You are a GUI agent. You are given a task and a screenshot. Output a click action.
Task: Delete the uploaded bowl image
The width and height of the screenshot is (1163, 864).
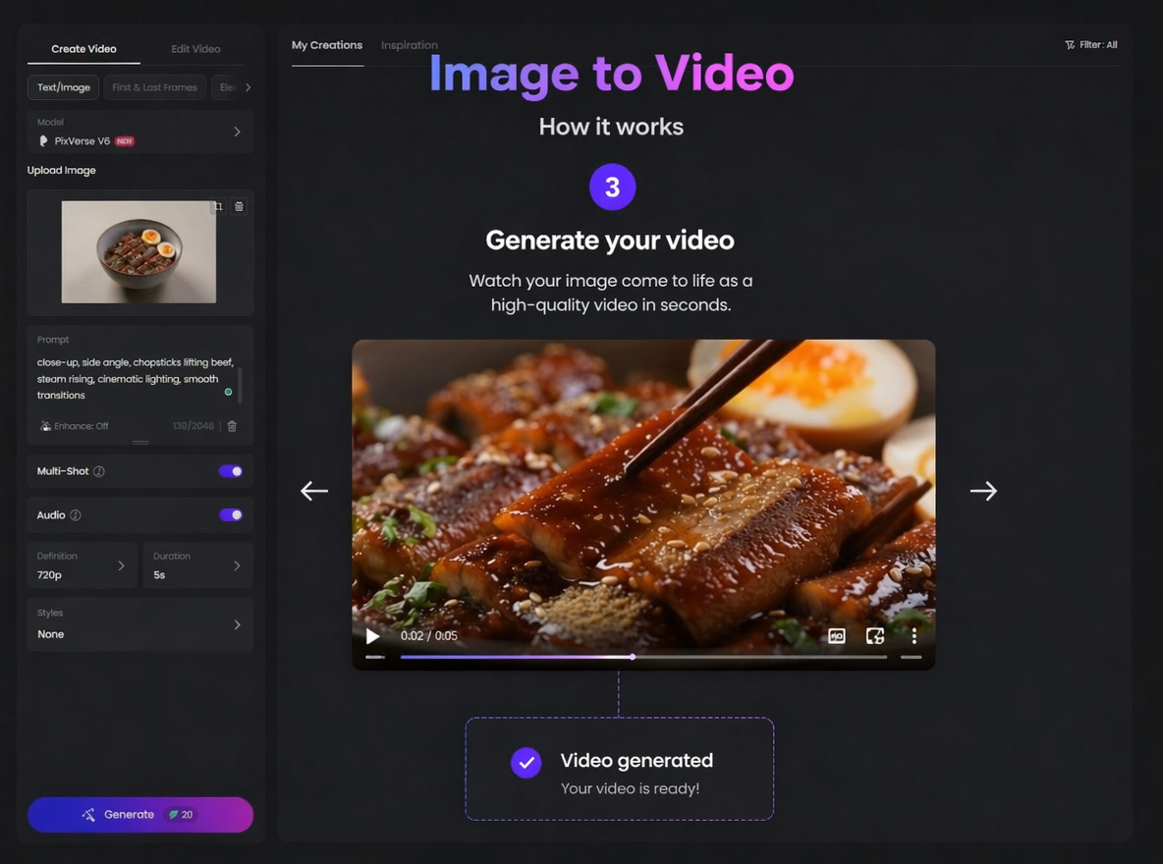pyautogui.click(x=239, y=206)
